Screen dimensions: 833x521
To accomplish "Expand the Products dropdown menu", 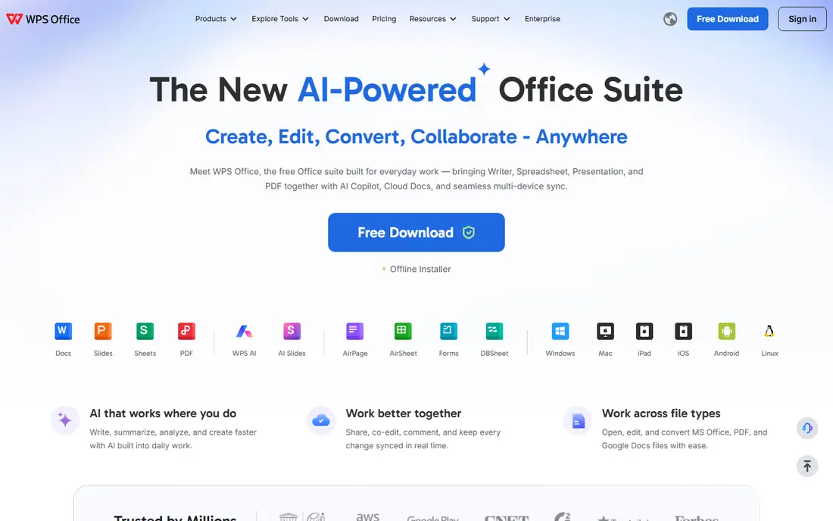I will click(216, 19).
